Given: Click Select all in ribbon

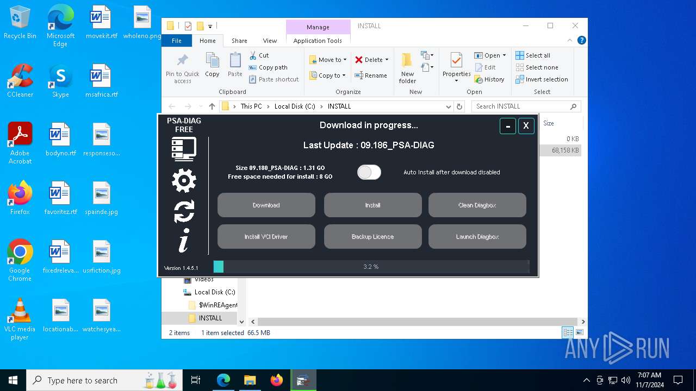Looking at the screenshot, I should point(533,55).
